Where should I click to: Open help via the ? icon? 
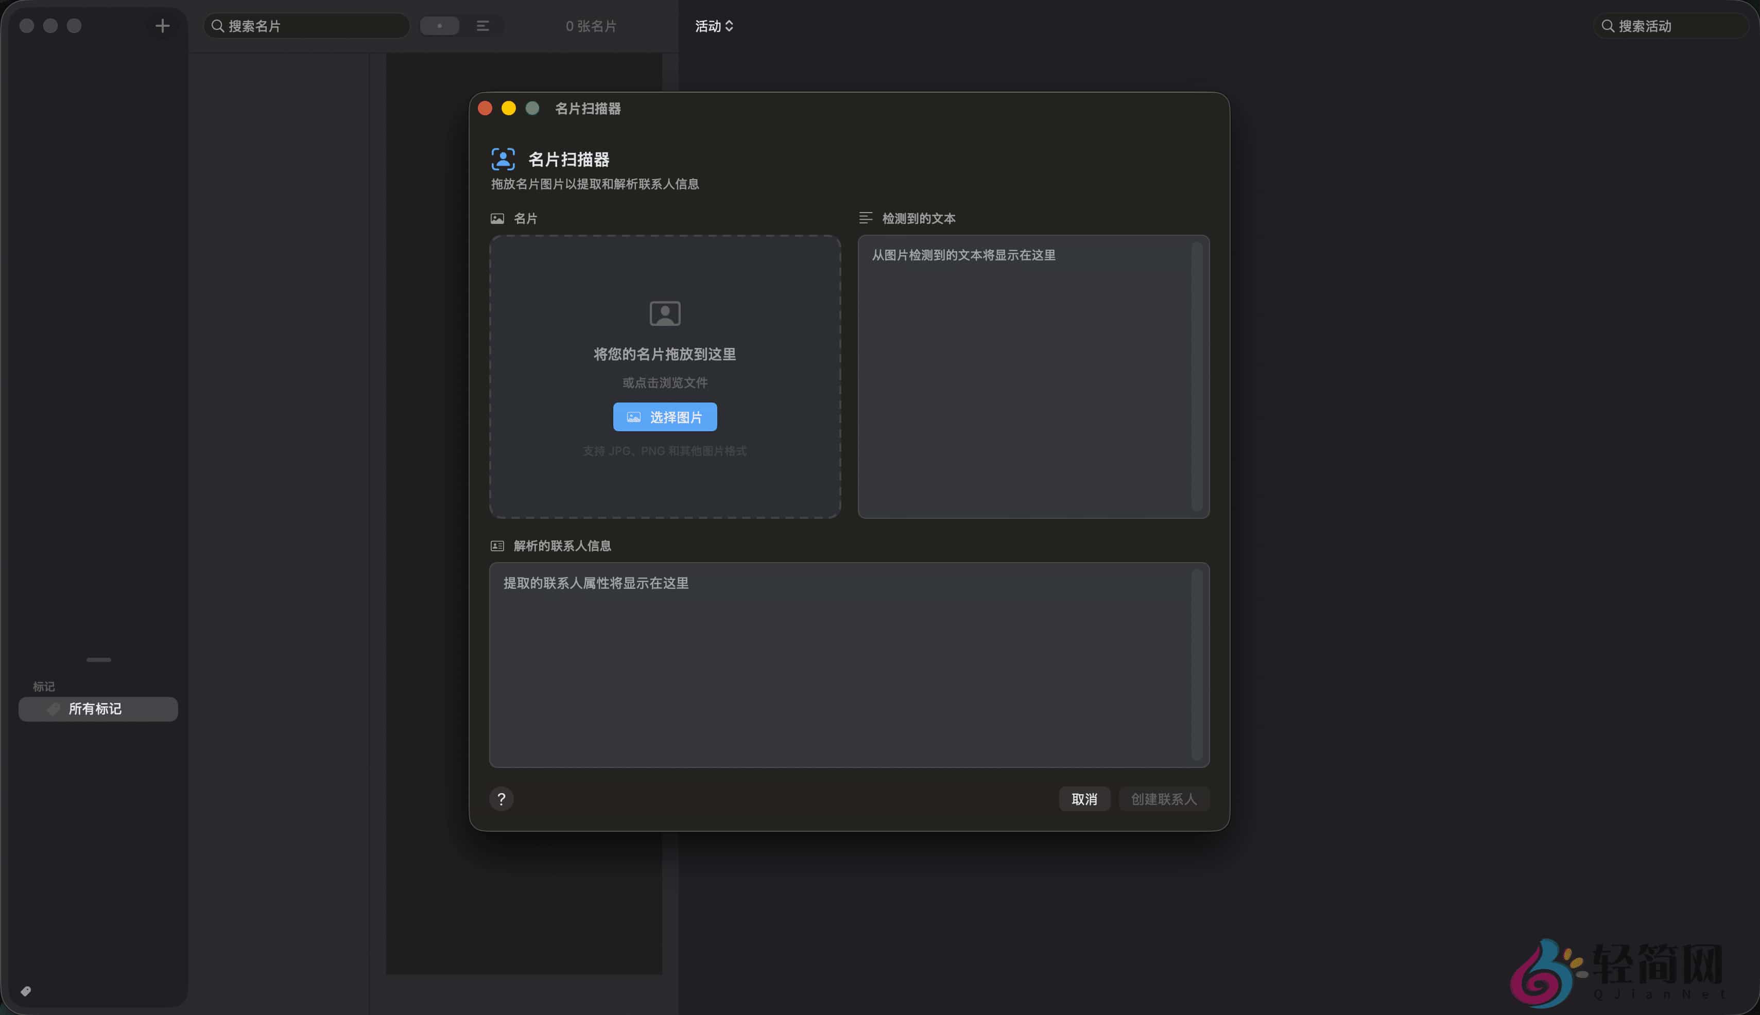(502, 799)
